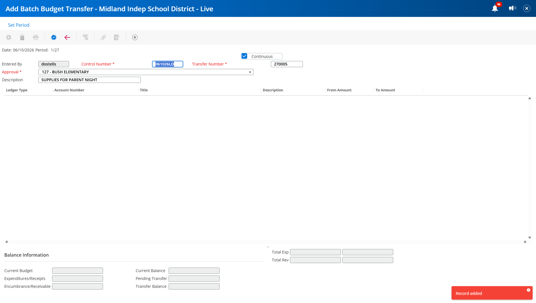Click the printer icon in toolbar

tap(36, 37)
